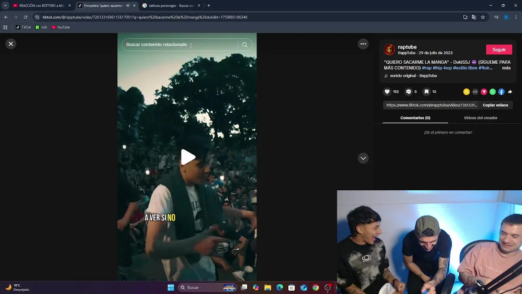This screenshot has height=294, width=522.
Task: Open the apps grid in bookmarks bar
Action: tap(5, 27)
